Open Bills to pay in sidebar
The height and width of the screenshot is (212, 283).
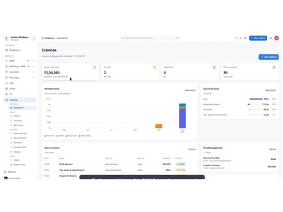pos(18,126)
